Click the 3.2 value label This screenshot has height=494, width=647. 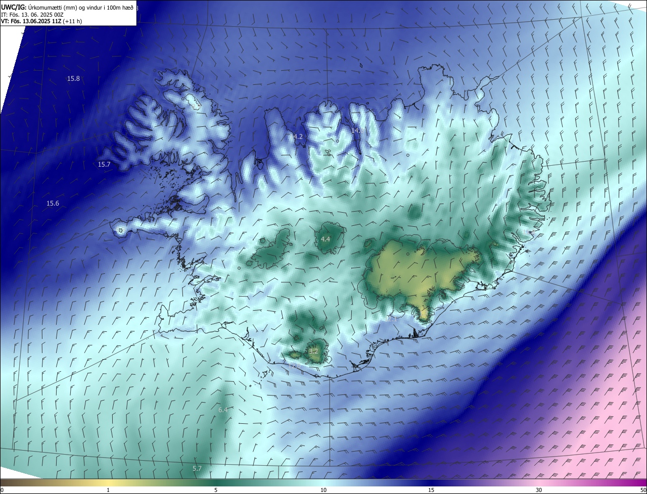[313, 351]
